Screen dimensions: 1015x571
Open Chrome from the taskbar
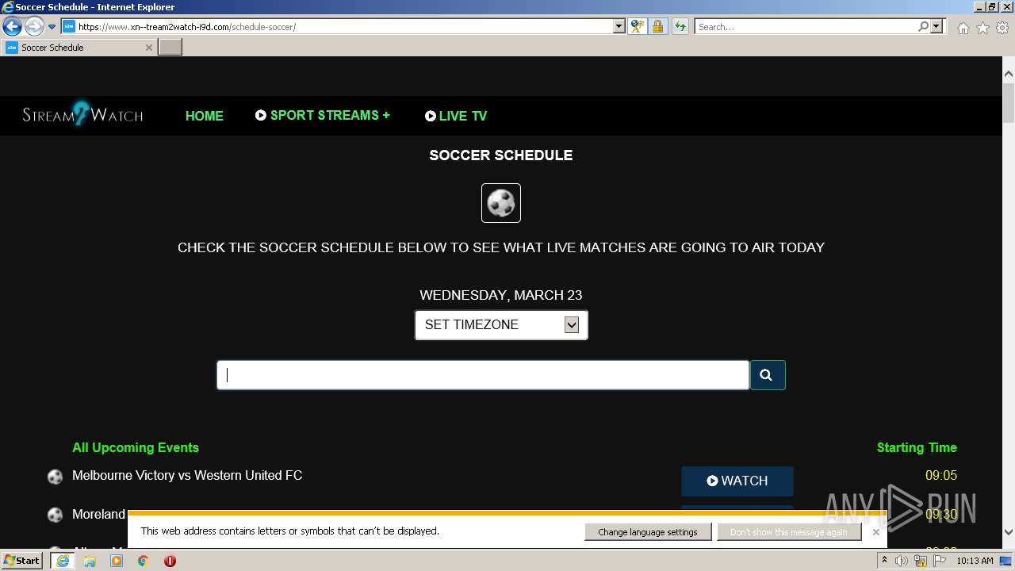(143, 561)
